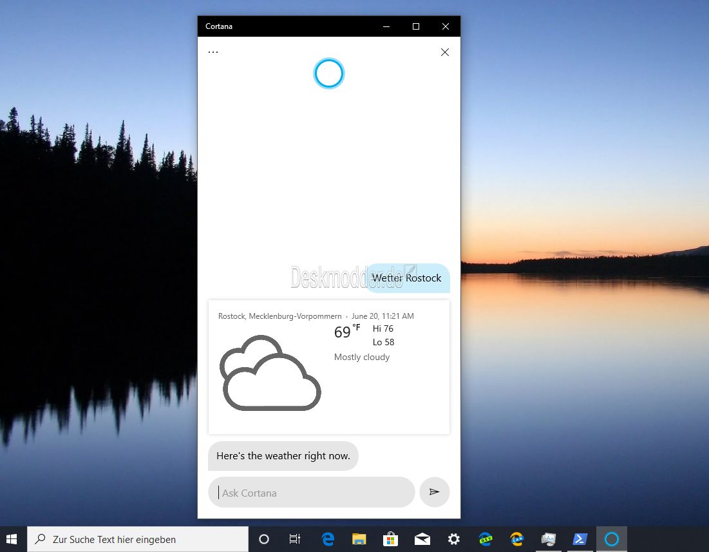This screenshot has width=709, height=552.
Task: Switch to PowerShell on the taskbar
Action: tap(580, 539)
